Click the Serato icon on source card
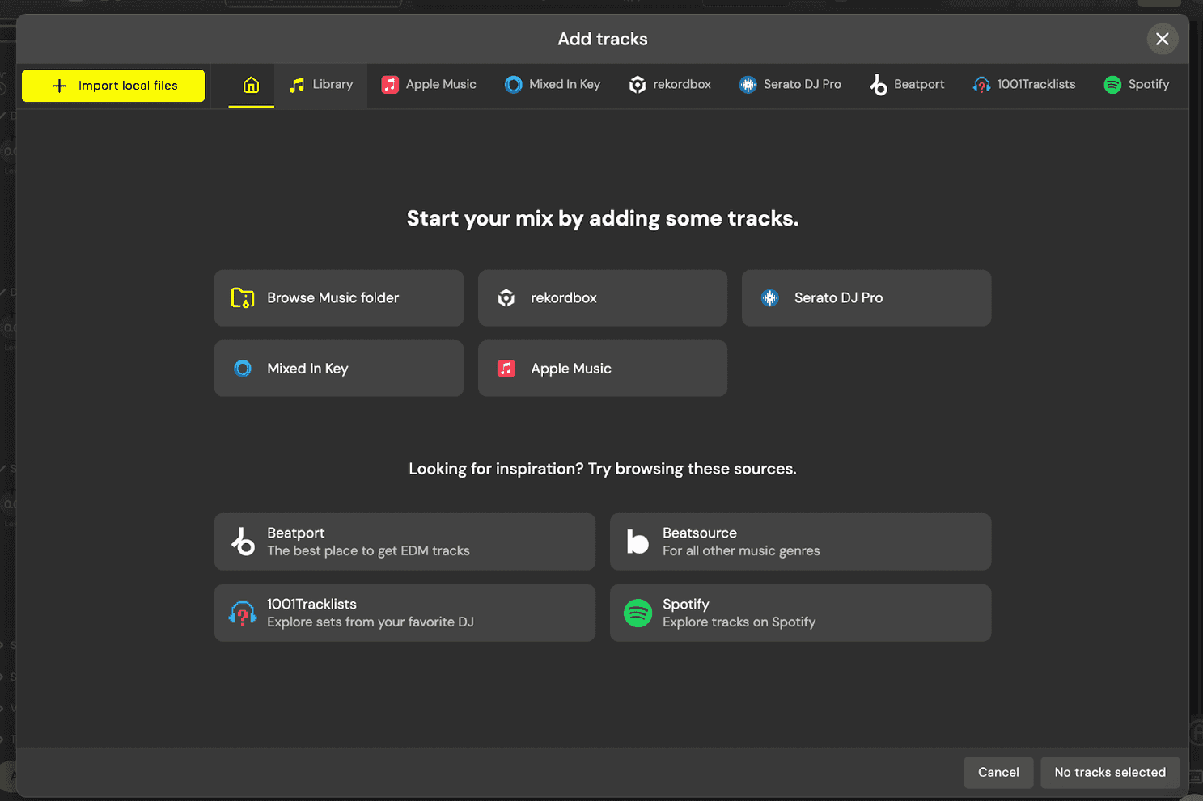 click(x=770, y=298)
